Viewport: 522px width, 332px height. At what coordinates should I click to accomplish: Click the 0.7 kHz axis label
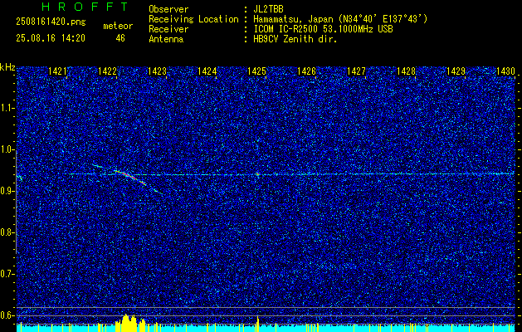[7, 274]
